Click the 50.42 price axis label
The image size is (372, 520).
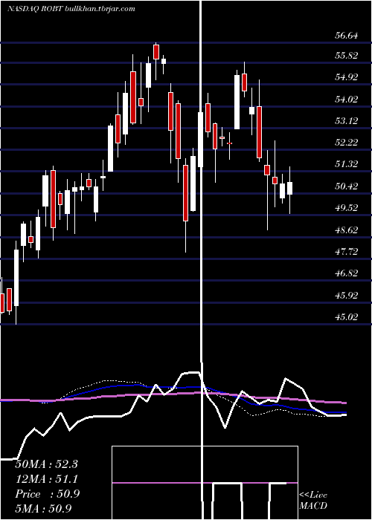347,186
